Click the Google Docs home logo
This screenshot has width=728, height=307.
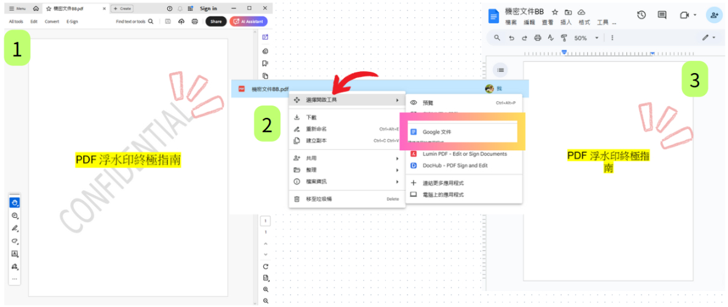point(494,16)
